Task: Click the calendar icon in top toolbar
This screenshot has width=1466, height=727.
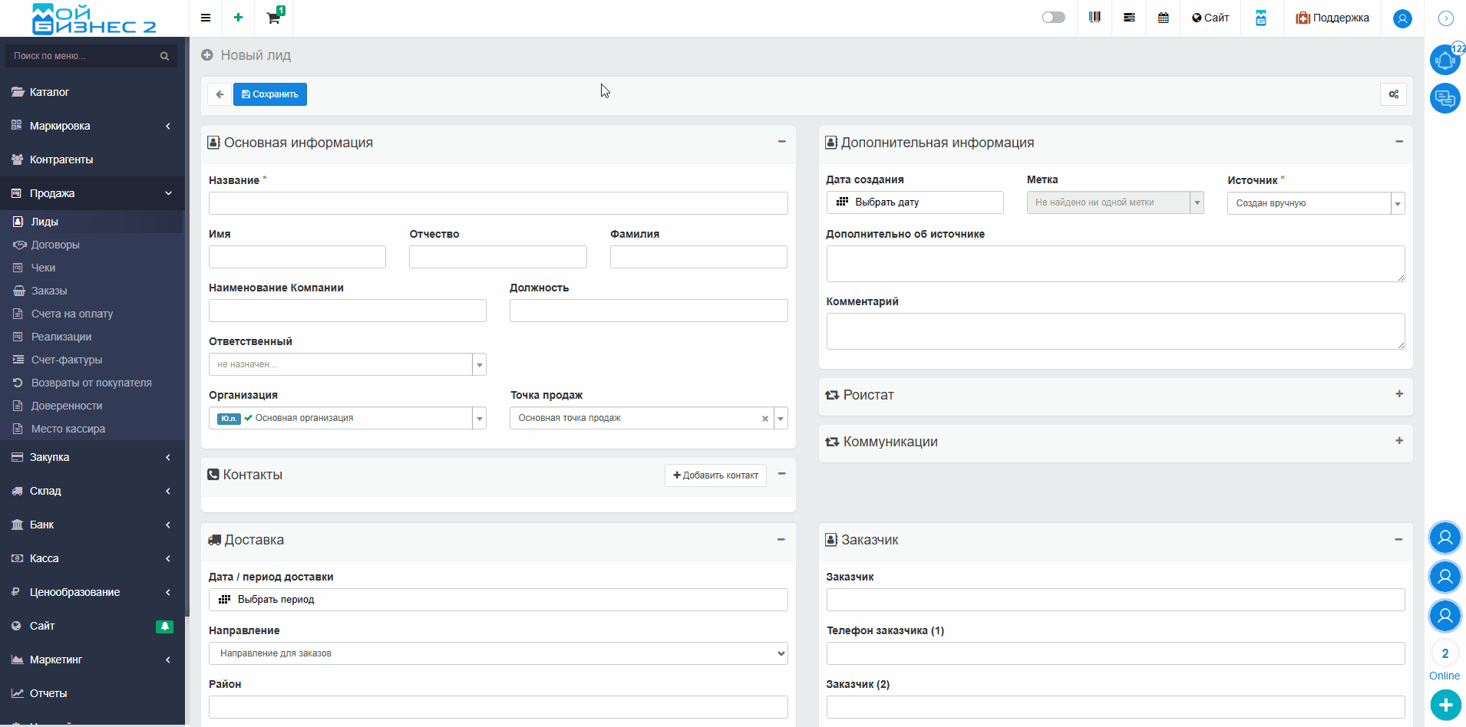Action: click(1163, 18)
